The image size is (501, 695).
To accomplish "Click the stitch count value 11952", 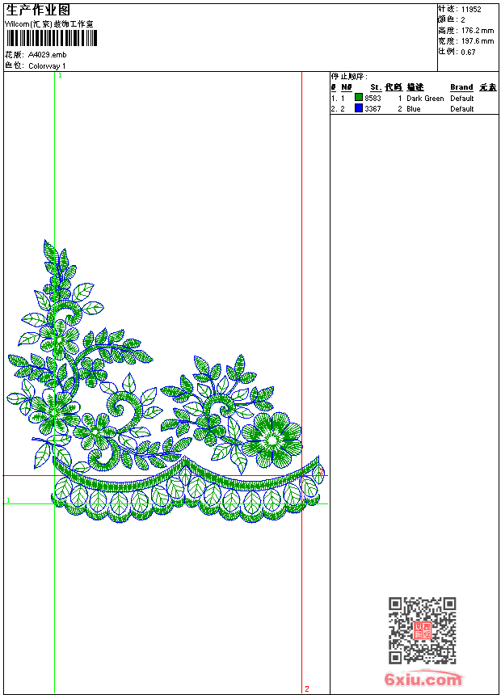I will click(x=471, y=10).
